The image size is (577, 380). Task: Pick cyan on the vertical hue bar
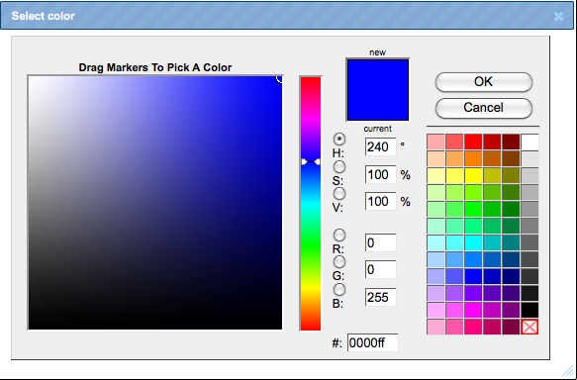tap(311, 204)
